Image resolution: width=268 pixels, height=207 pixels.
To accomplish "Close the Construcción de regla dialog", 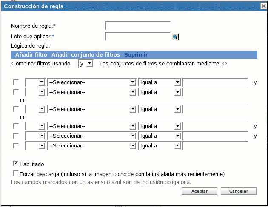I will tap(263, 6).
